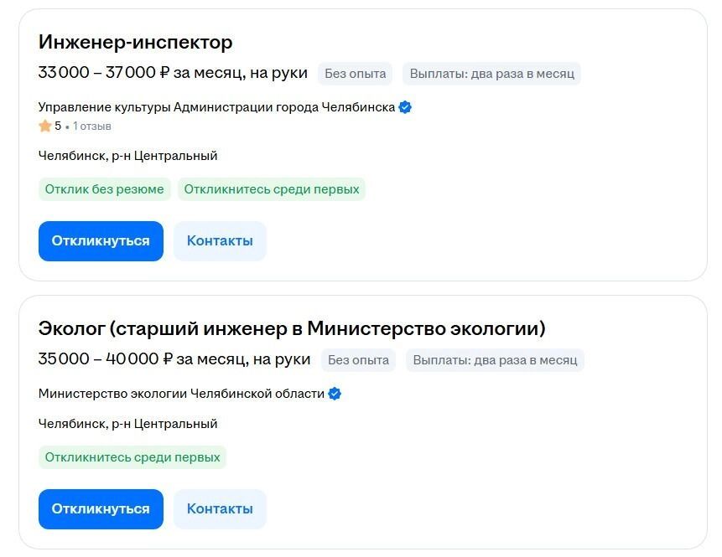Open Управление культуры Администрации города Челябинска employer
This screenshot has width=722, height=557.
[x=216, y=107]
